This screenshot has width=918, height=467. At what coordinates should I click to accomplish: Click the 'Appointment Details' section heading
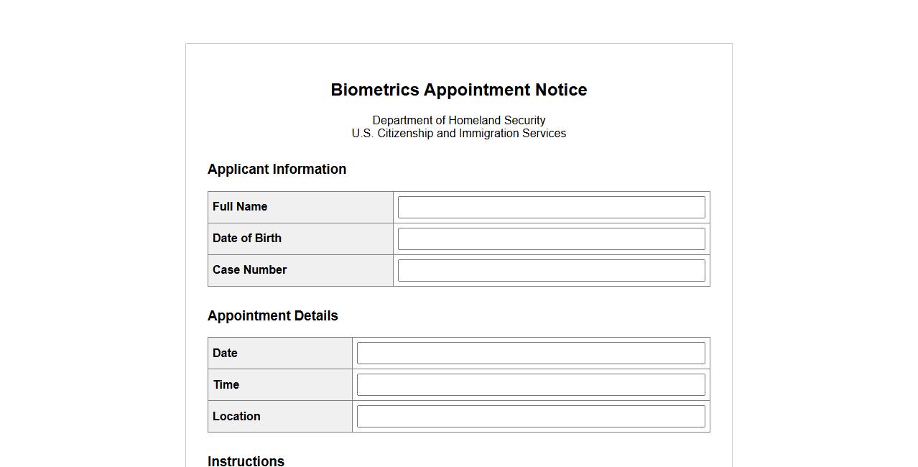click(272, 316)
